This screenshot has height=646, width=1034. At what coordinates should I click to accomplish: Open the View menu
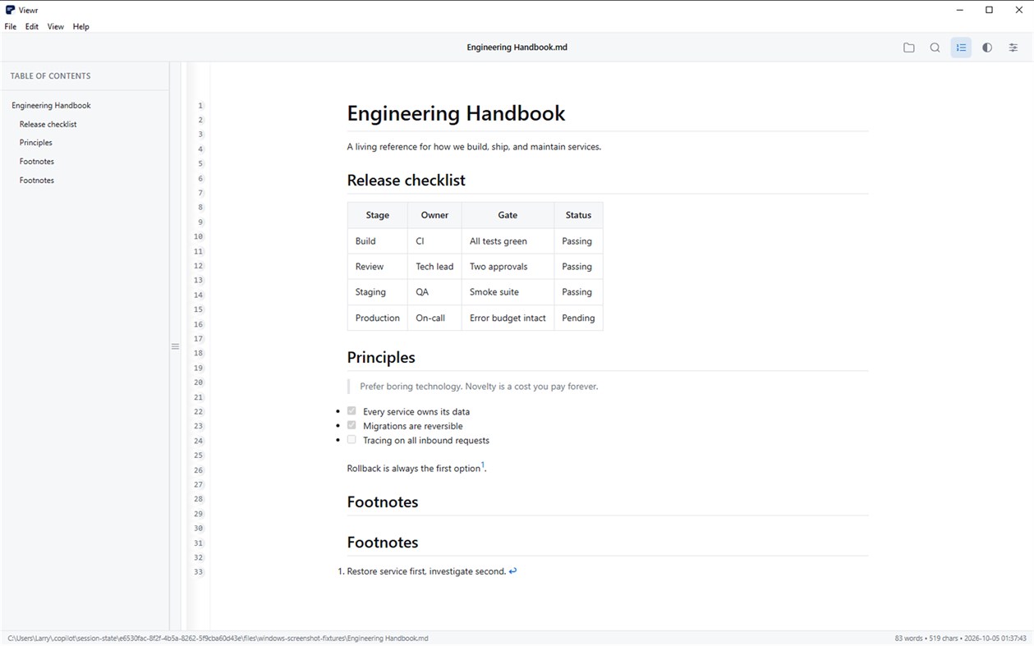tap(56, 26)
